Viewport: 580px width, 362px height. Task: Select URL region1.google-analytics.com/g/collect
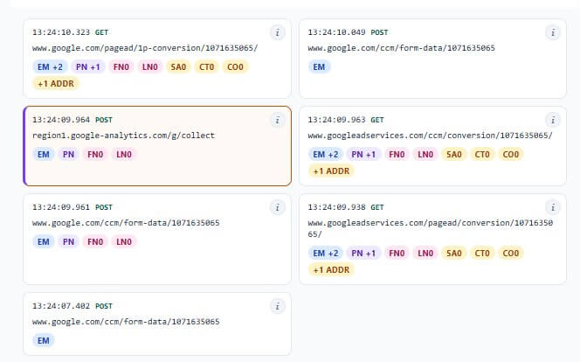(x=123, y=136)
